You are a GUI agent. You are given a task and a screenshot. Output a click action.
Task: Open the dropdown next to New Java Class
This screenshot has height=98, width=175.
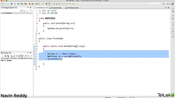point(34,4)
